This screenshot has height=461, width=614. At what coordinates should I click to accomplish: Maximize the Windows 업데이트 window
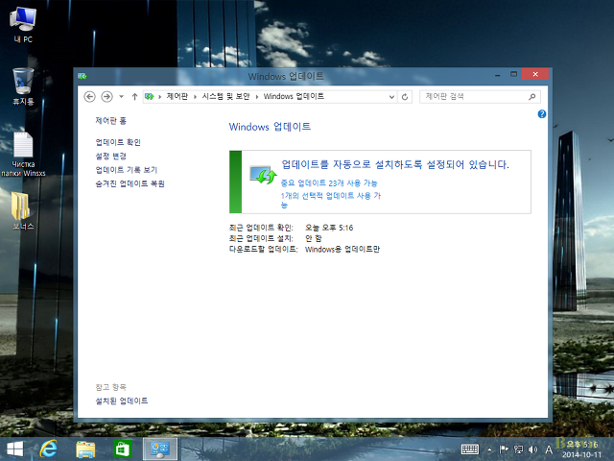tap(514, 74)
